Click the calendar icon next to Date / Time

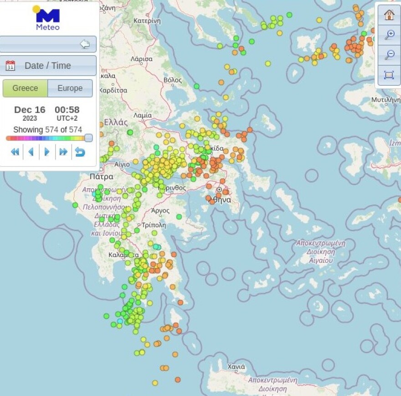click(11, 65)
